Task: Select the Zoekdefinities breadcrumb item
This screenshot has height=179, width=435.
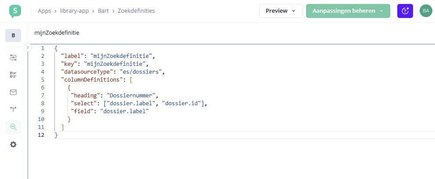Action: coord(136,11)
